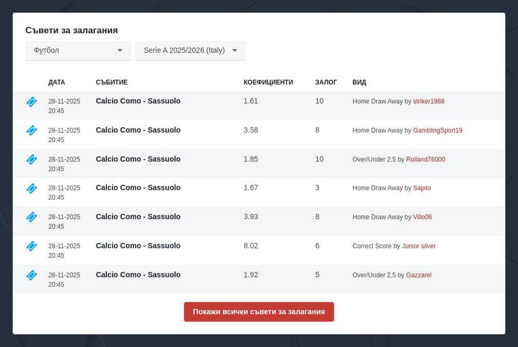Click ticket icon in Junior silver tip row
The width and height of the screenshot is (518, 347).
pos(31,246)
